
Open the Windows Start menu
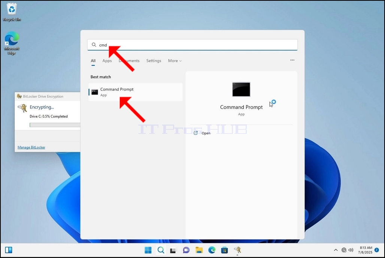148,250
